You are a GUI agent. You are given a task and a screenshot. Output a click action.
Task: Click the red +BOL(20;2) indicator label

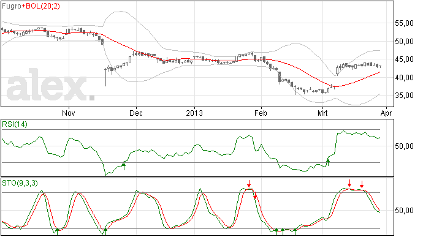[x=41, y=6]
